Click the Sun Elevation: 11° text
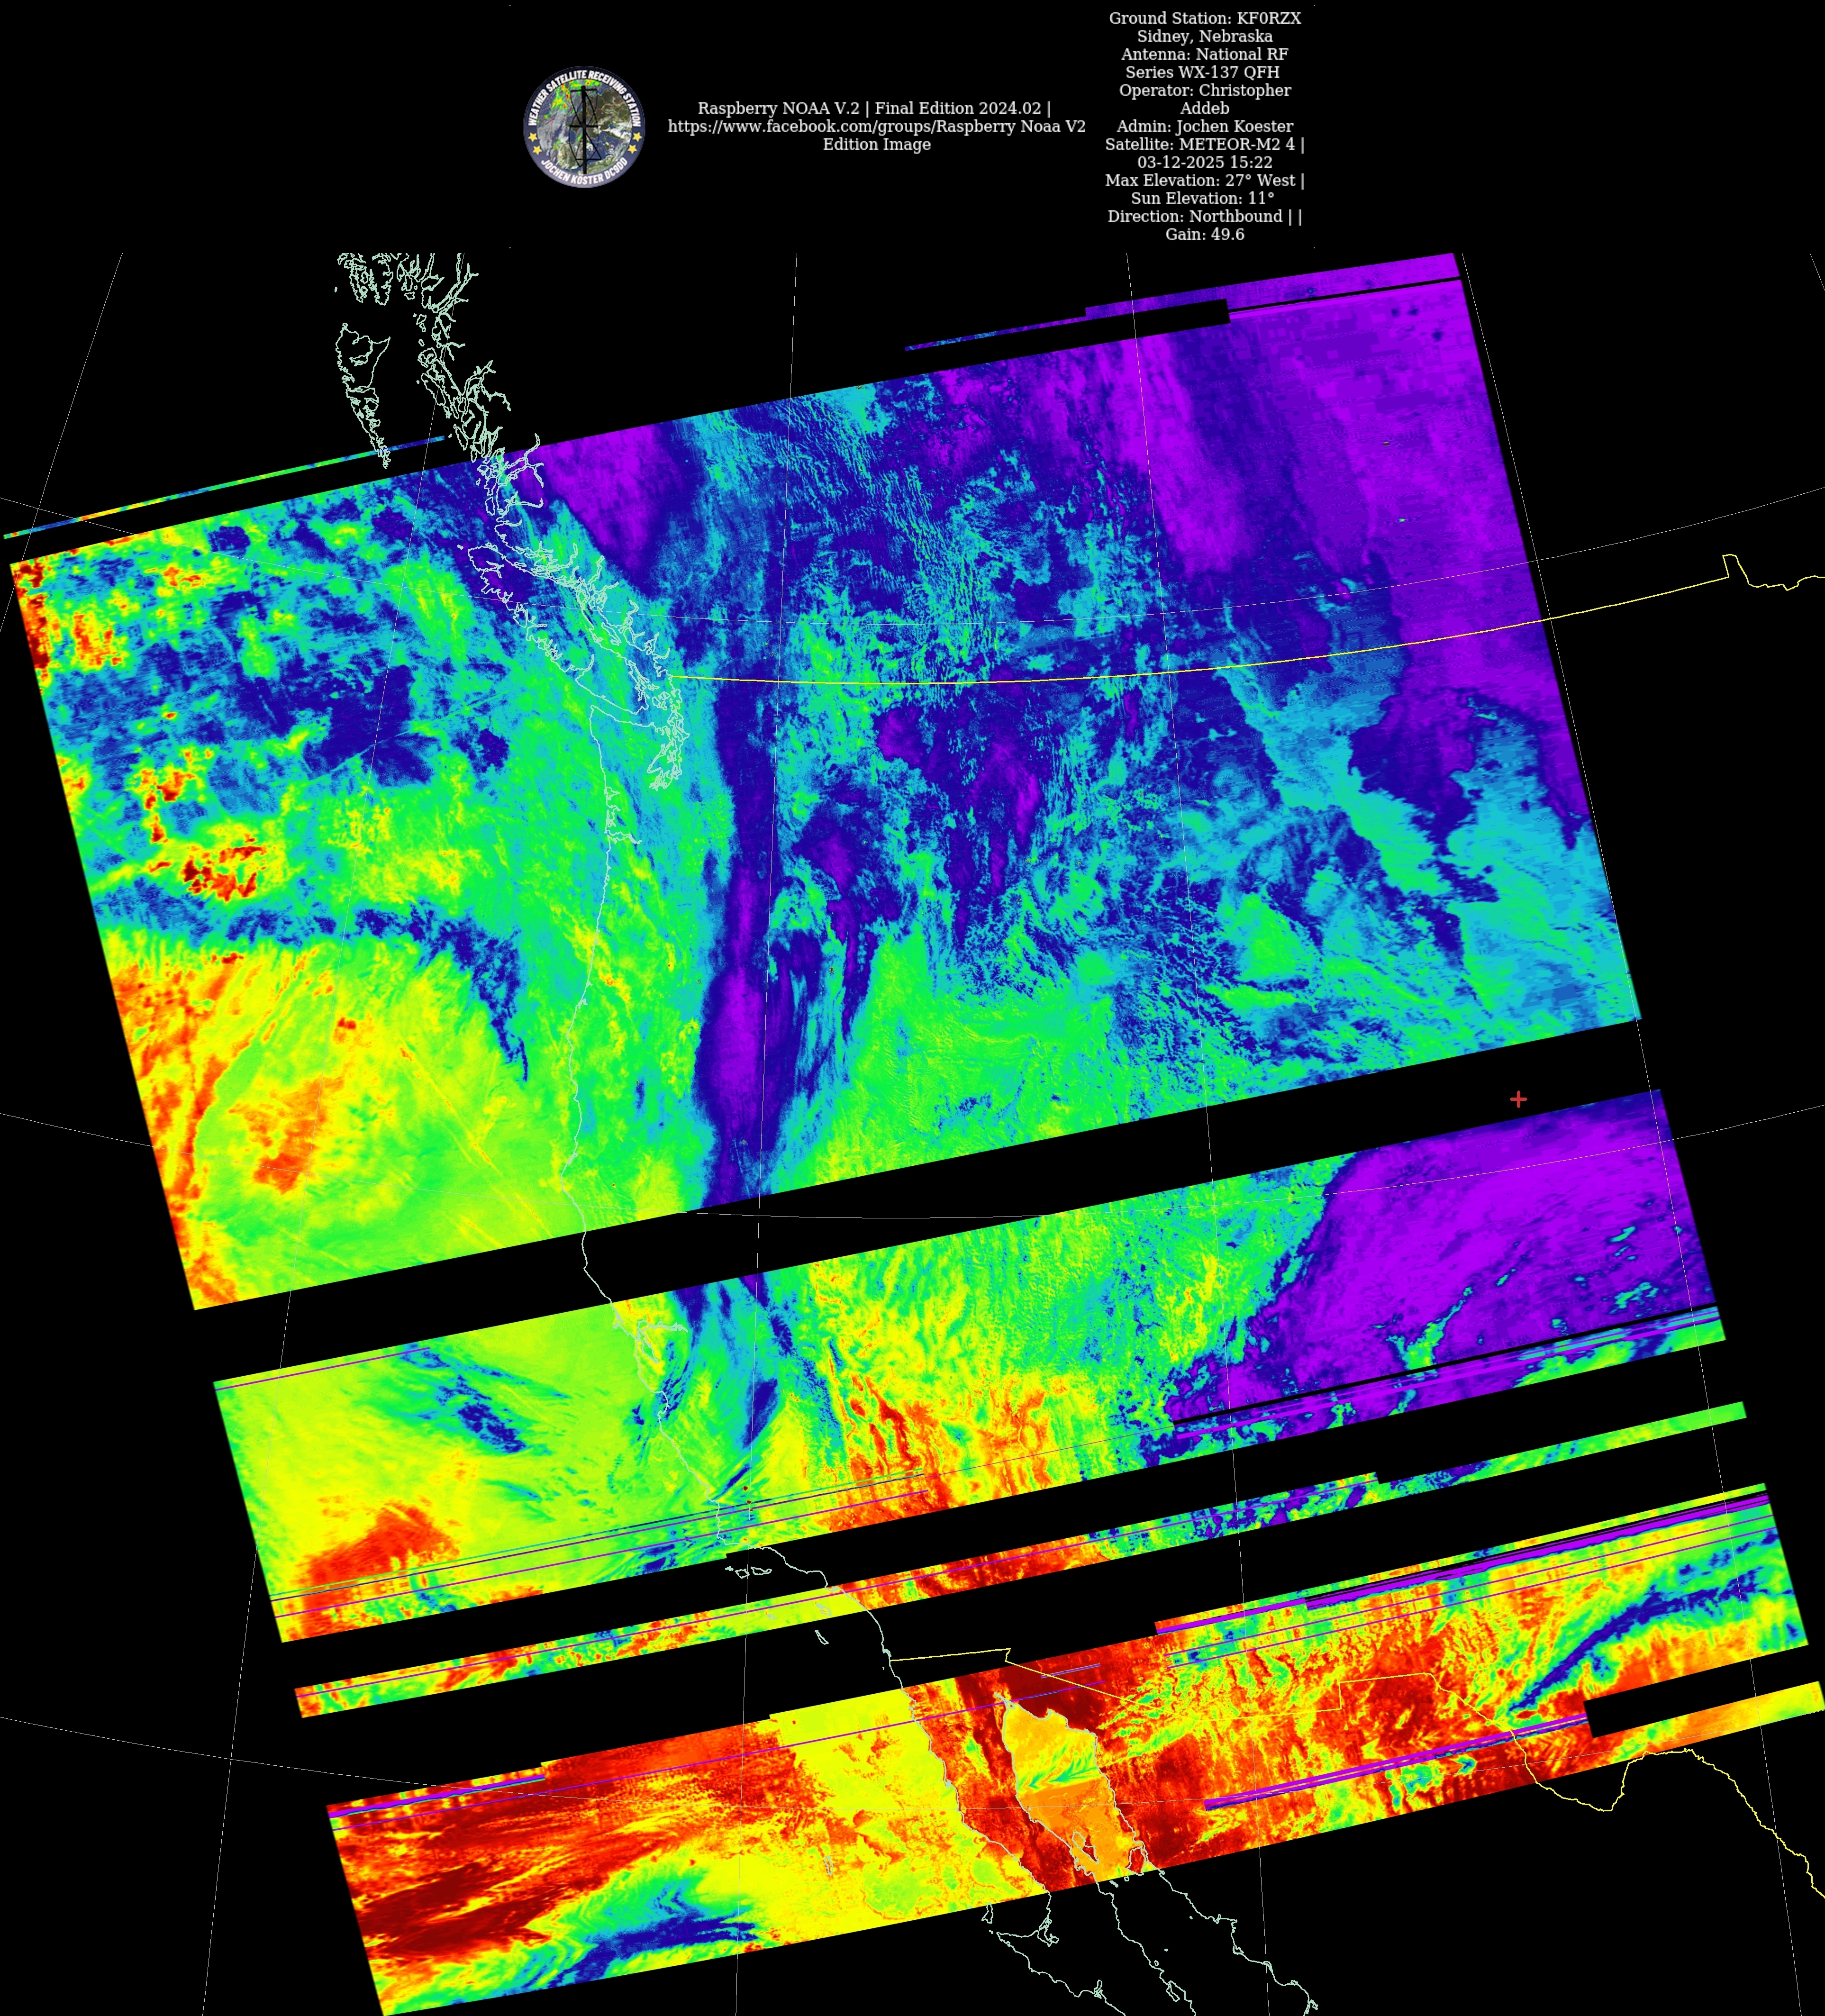 point(1202,198)
